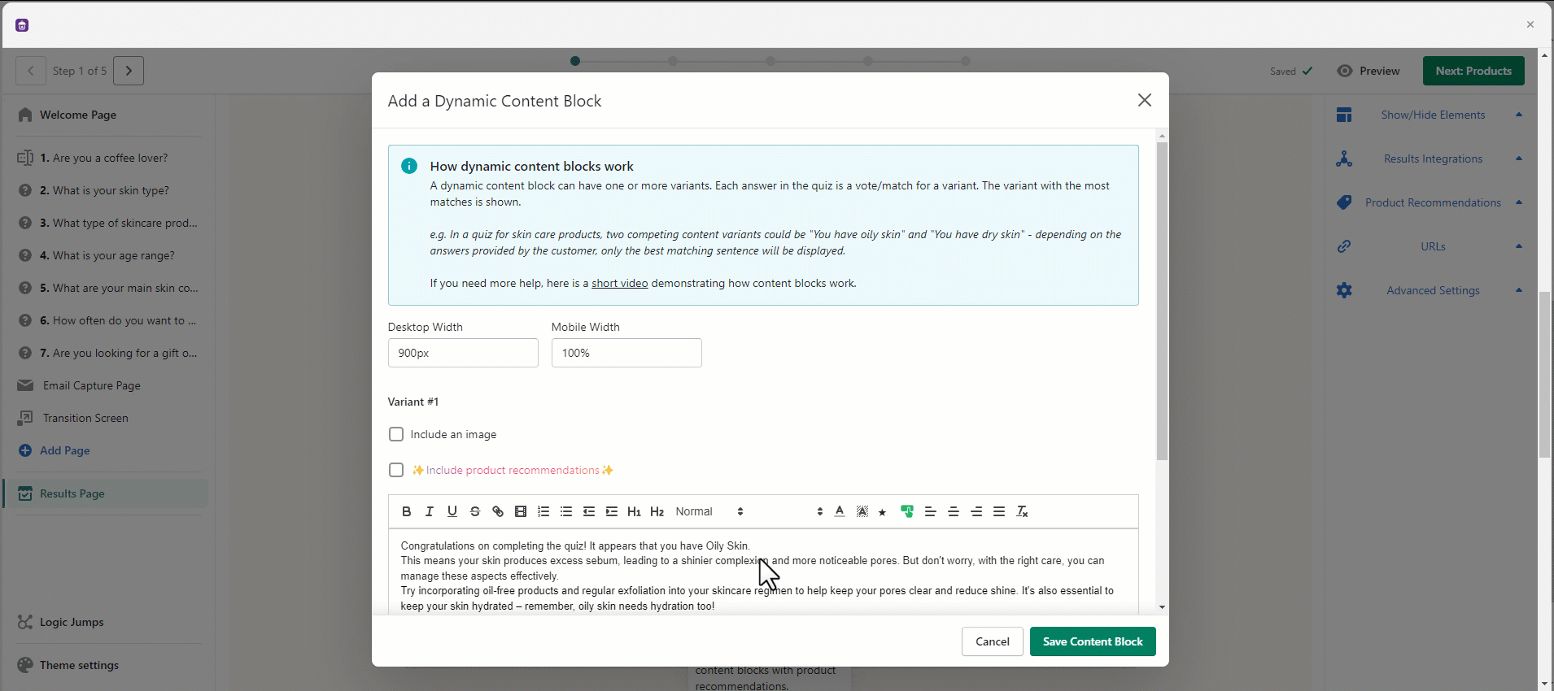Toggle strikethrough formatting
Image resolution: width=1554 pixels, height=691 pixels.
[475, 511]
